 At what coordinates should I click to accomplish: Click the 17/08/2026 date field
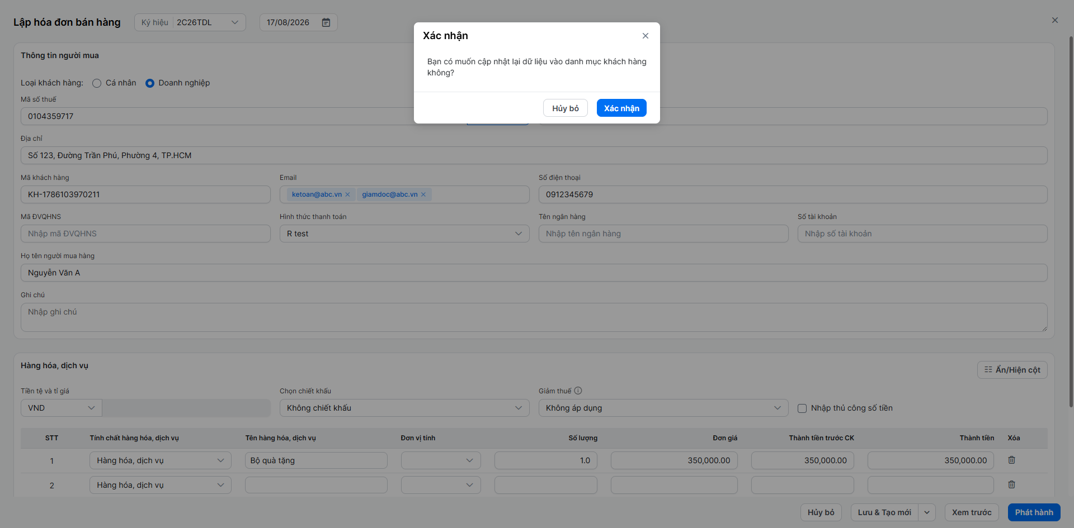pos(299,22)
